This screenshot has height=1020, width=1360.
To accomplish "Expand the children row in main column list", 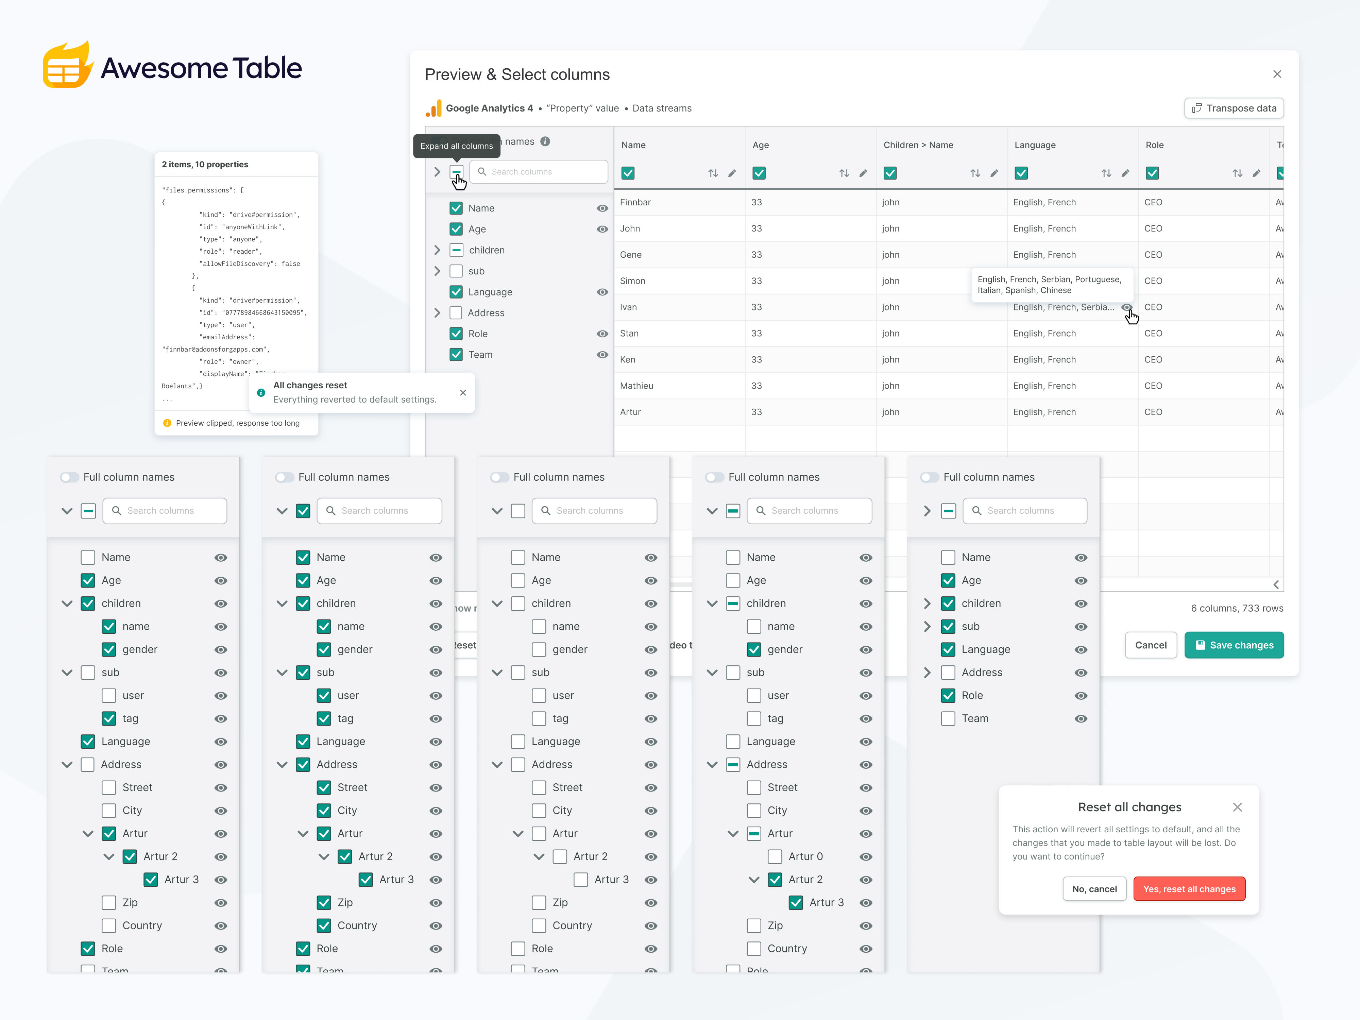I will click(437, 250).
